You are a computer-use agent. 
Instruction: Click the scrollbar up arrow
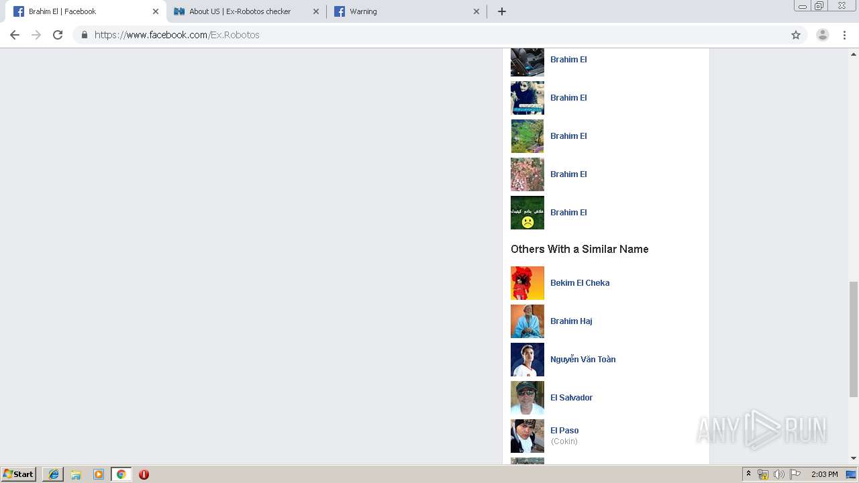(854, 54)
